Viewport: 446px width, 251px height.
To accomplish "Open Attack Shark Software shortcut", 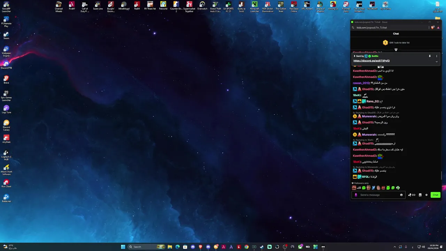I will click(x=6, y=170).
